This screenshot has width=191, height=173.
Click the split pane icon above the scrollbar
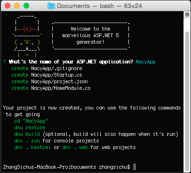tap(187, 15)
